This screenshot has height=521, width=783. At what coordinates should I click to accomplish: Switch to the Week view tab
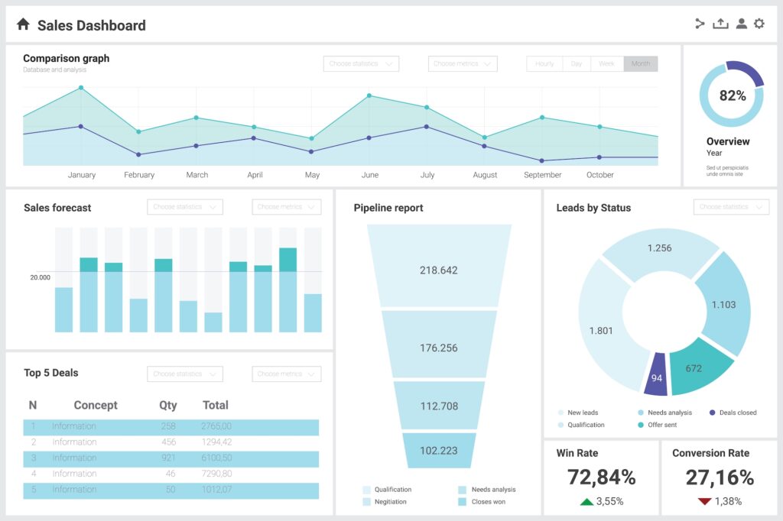click(x=606, y=63)
